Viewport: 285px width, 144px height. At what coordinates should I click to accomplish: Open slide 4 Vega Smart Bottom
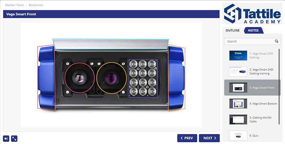[253, 103]
